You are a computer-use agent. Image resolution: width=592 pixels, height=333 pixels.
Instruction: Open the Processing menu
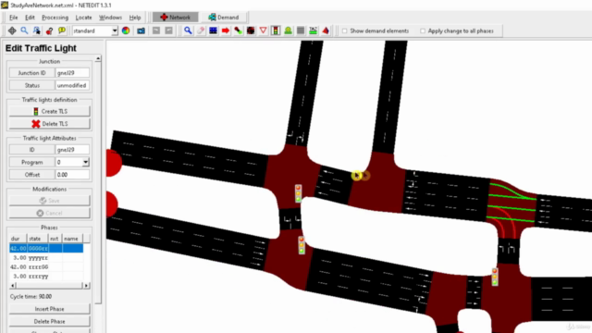55,18
